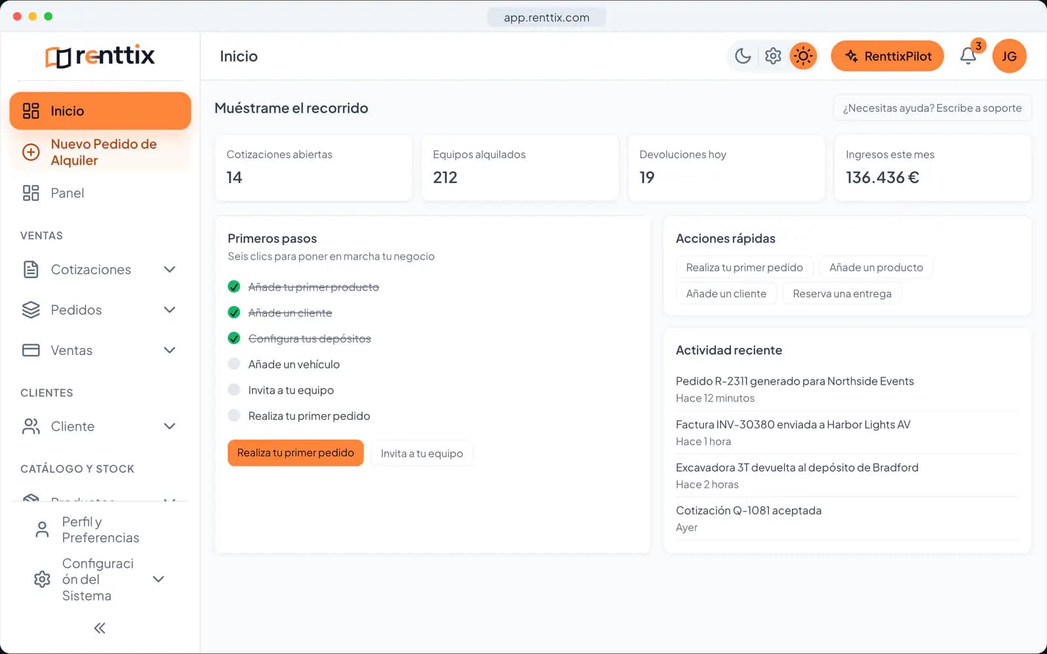Expand the Cliente chevron
This screenshot has height=654, width=1047.
click(x=169, y=426)
